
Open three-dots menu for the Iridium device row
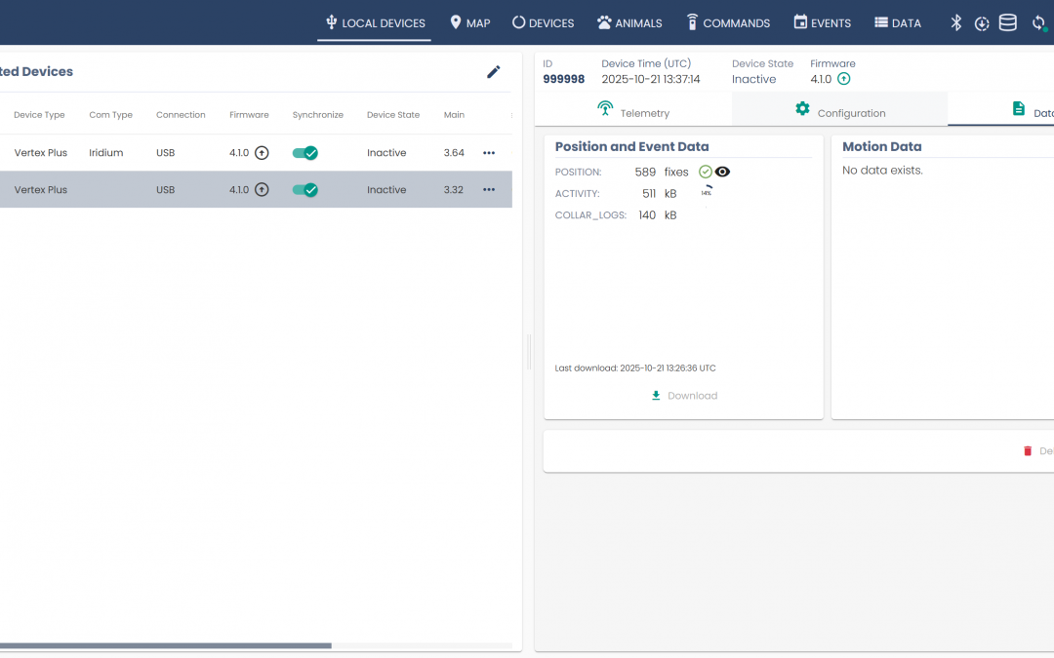point(489,153)
